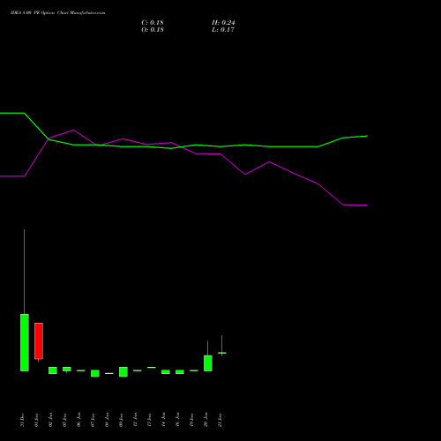Click the '06 Jan' date axis label
Image resolution: width=441 pixels, height=441 pixels.
pyautogui.click(x=79, y=420)
